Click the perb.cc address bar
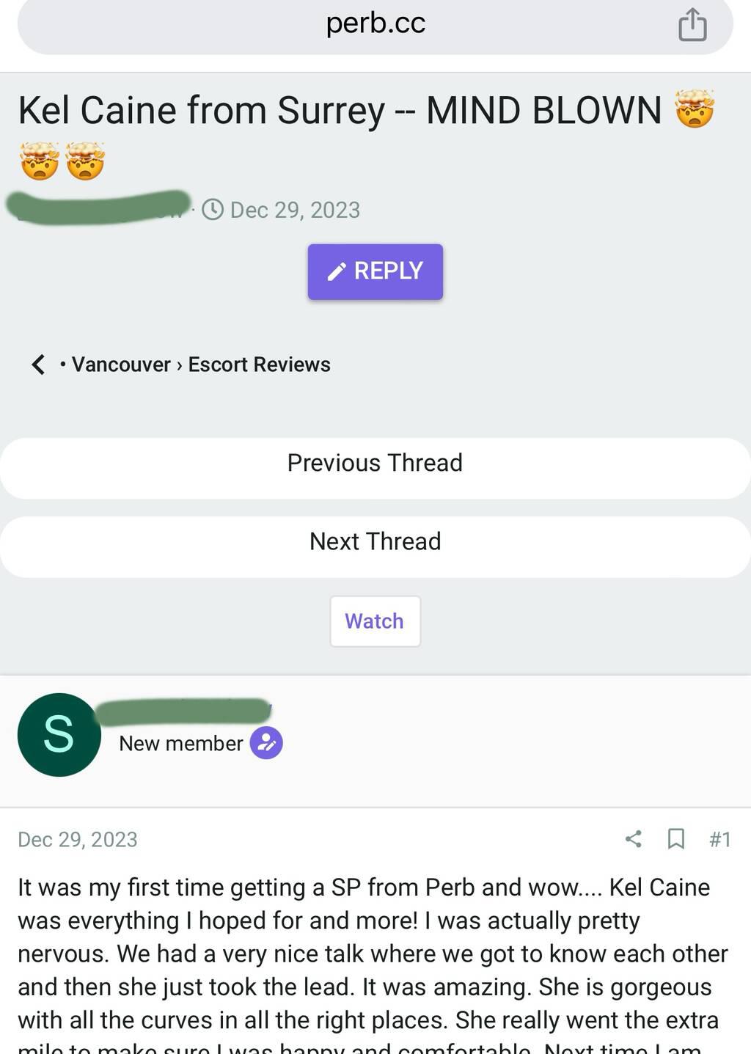Viewport: 751px width, 1054px height. [x=375, y=24]
